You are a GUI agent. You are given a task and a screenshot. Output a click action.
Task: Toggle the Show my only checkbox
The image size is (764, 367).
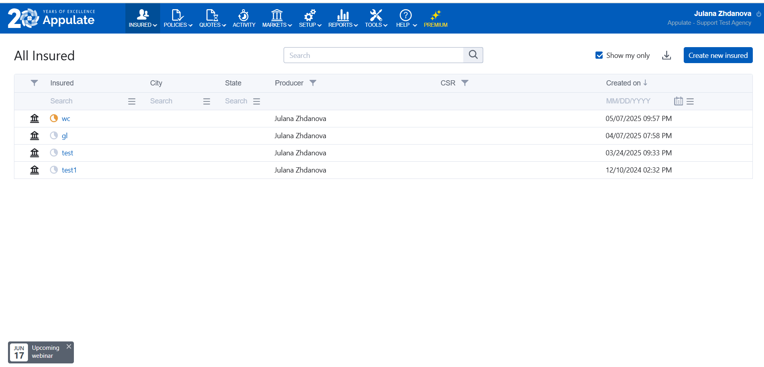(599, 55)
